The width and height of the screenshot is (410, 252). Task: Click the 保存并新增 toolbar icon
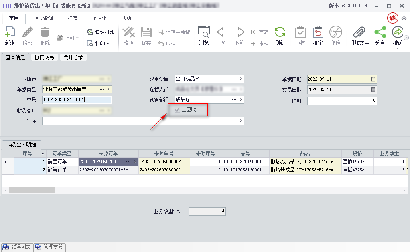[160, 32]
